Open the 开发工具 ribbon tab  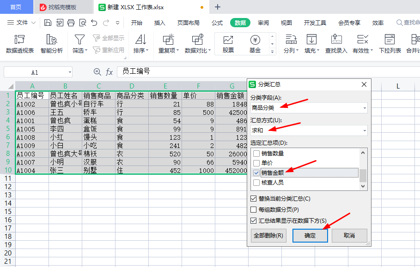(x=315, y=23)
